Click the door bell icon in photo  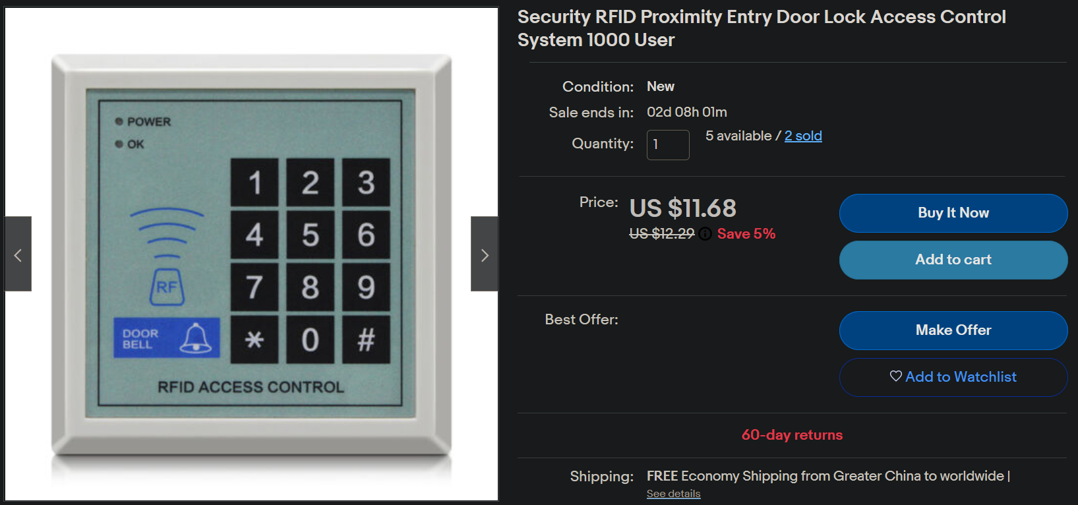196,338
